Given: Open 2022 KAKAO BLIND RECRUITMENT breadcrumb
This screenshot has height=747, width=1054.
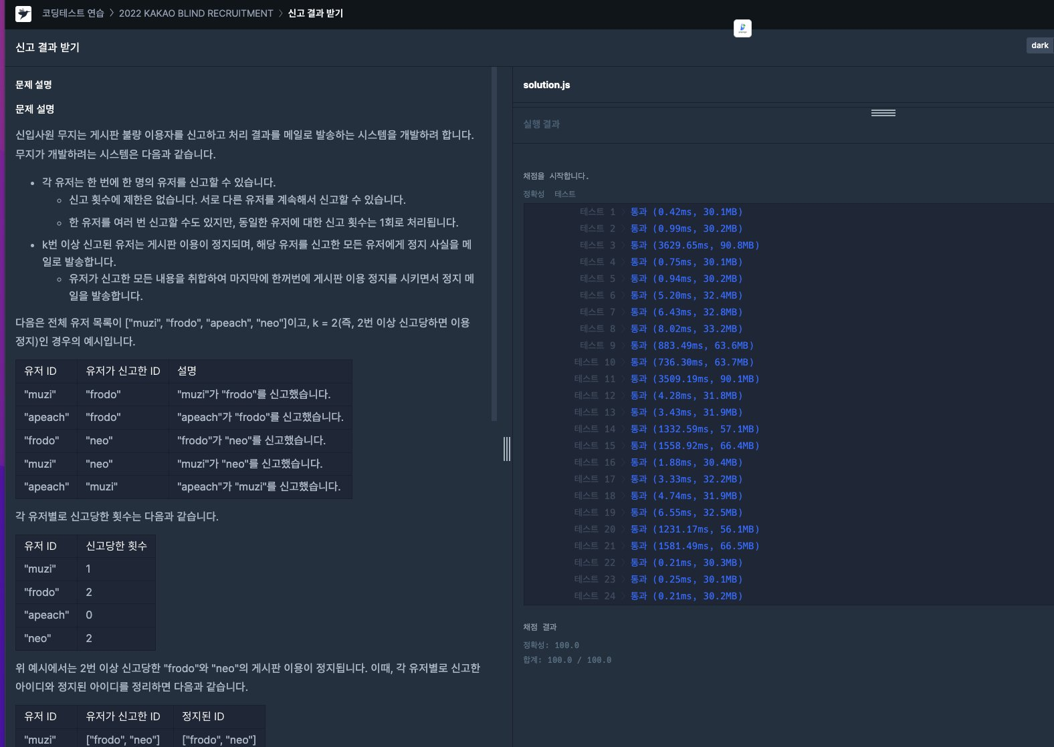Looking at the screenshot, I should pyautogui.click(x=196, y=13).
